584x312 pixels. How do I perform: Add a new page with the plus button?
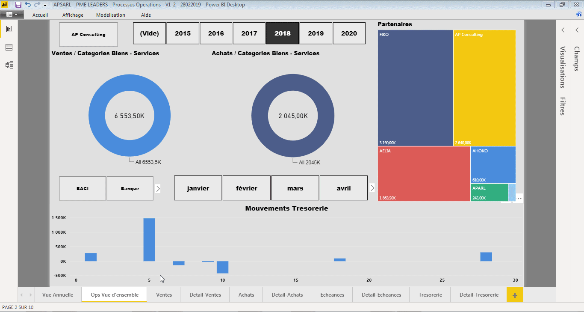pyautogui.click(x=515, y=294)
